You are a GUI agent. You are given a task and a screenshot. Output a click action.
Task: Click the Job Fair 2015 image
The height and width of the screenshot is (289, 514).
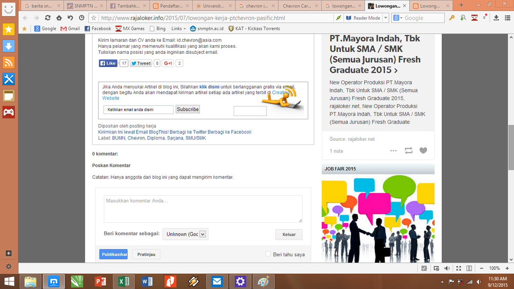point(378,219)
